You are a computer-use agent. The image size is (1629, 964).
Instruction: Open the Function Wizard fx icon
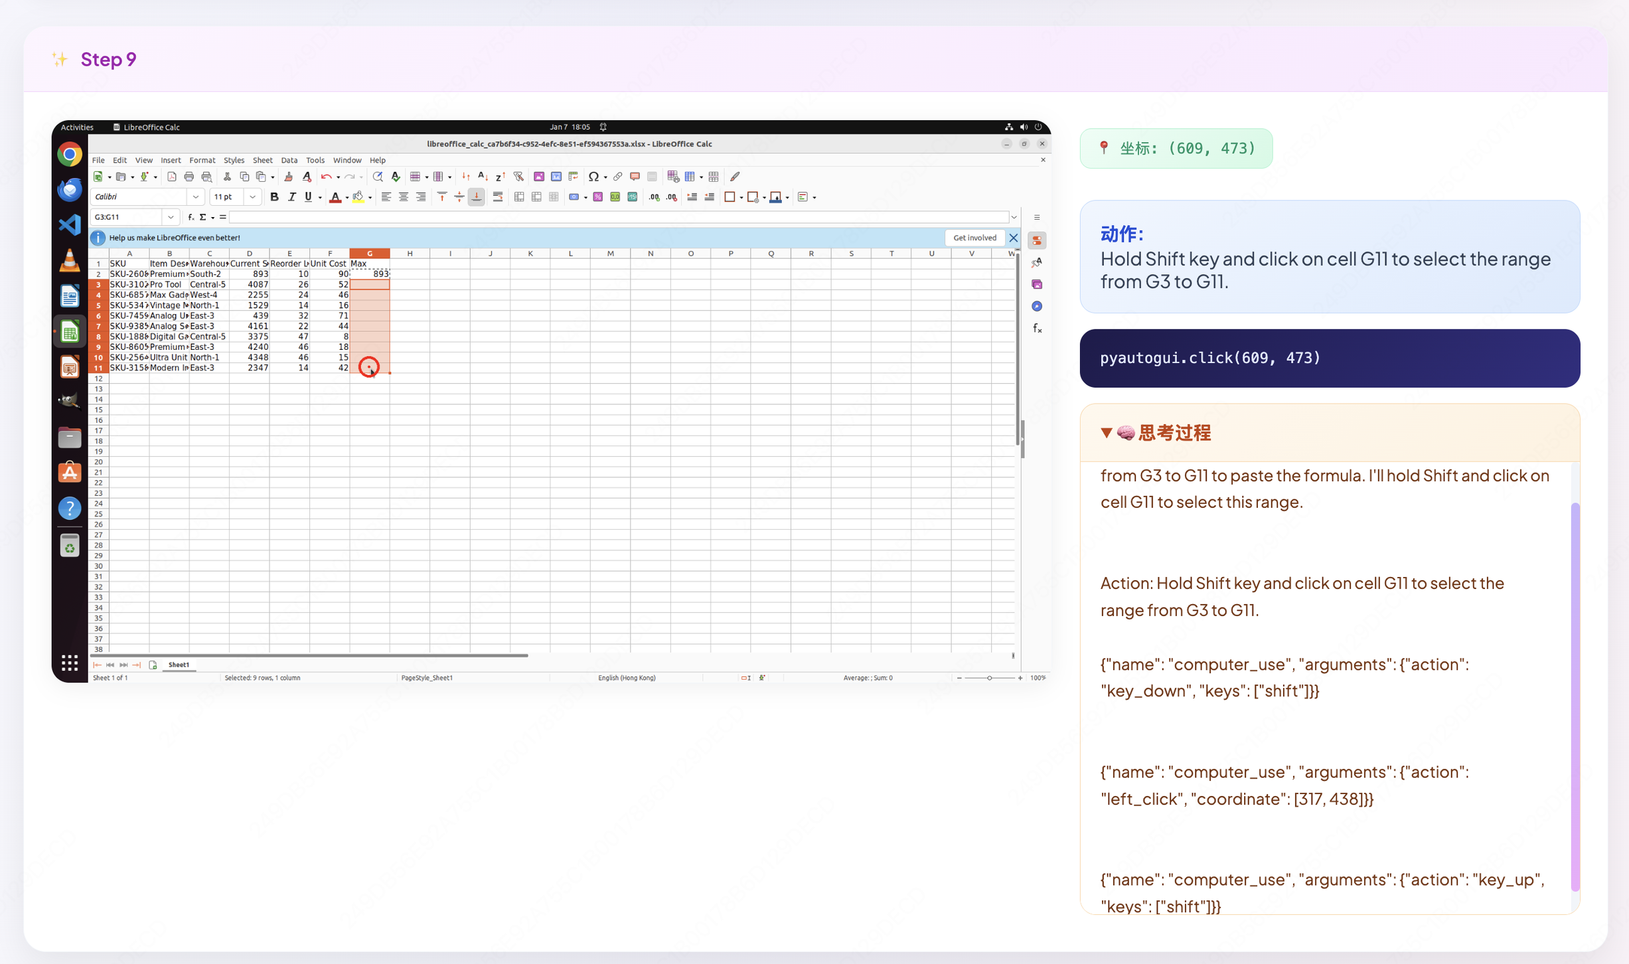coord(191,217)
